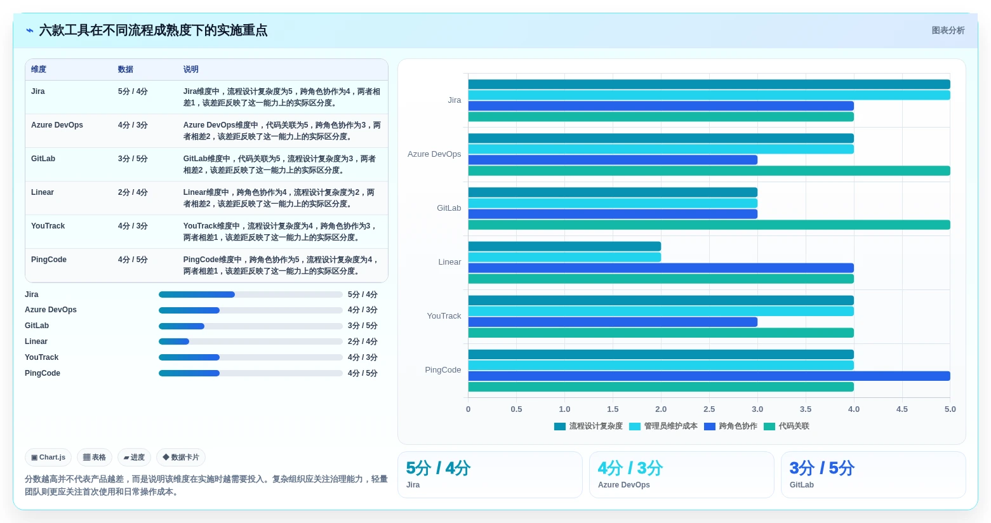This screenshot has height=523, width=991.
Task: Select the 数据卡片 tag chip
Action: [x=181, y=457]
